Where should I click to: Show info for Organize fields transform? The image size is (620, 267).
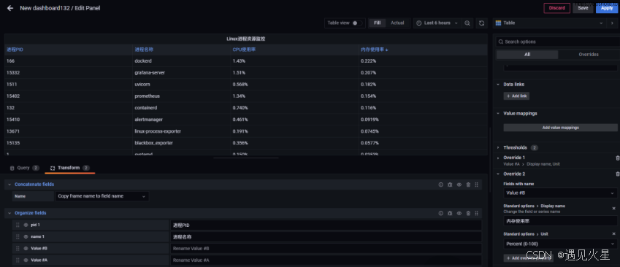coord(440,213)
